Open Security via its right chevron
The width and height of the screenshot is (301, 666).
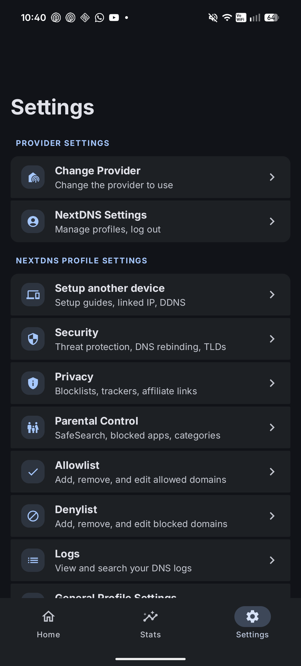coord(272,339)
